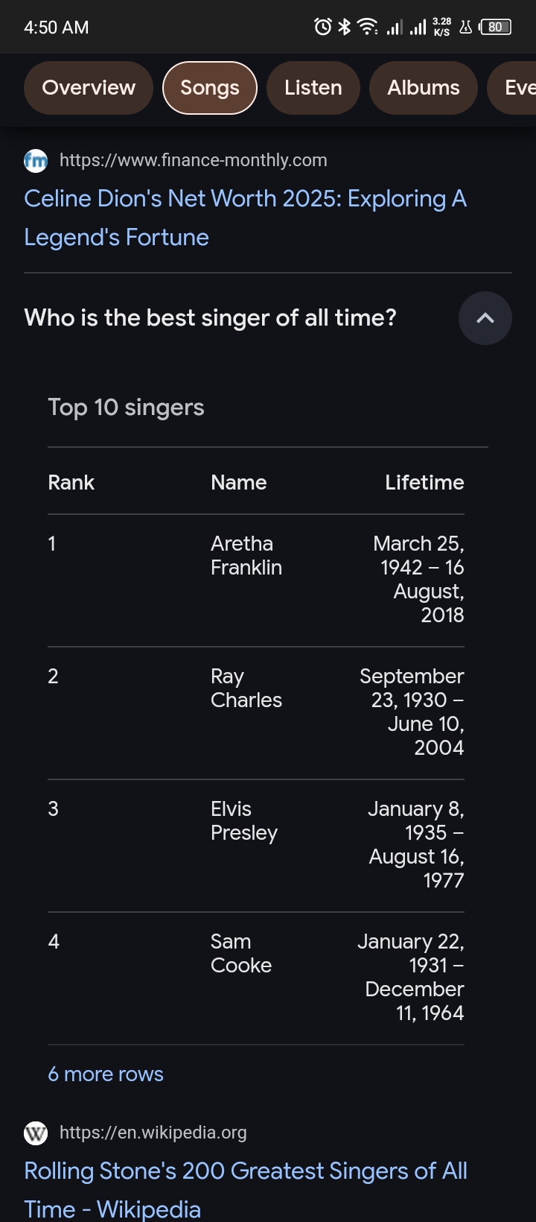Tap Aretha Franklin in the table
This screenshot has height=1222, width=536.
click(246, 555)
